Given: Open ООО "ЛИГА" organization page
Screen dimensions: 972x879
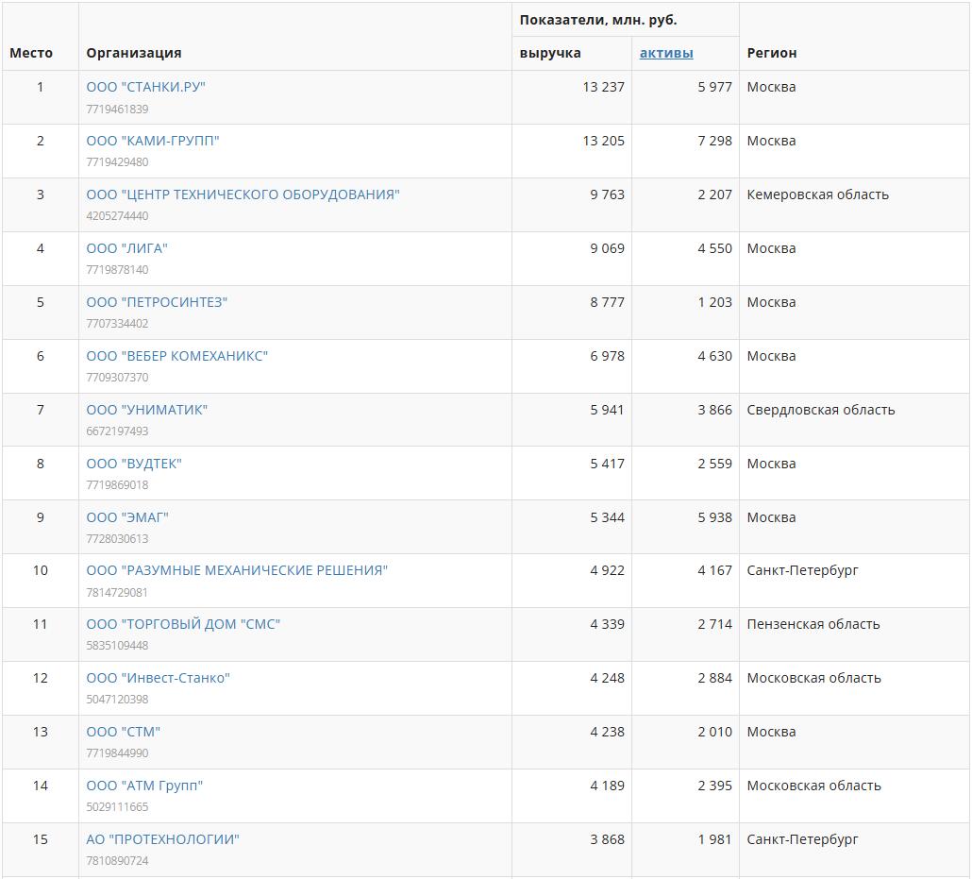Looking at the screenshot, I should coord(126,248).
